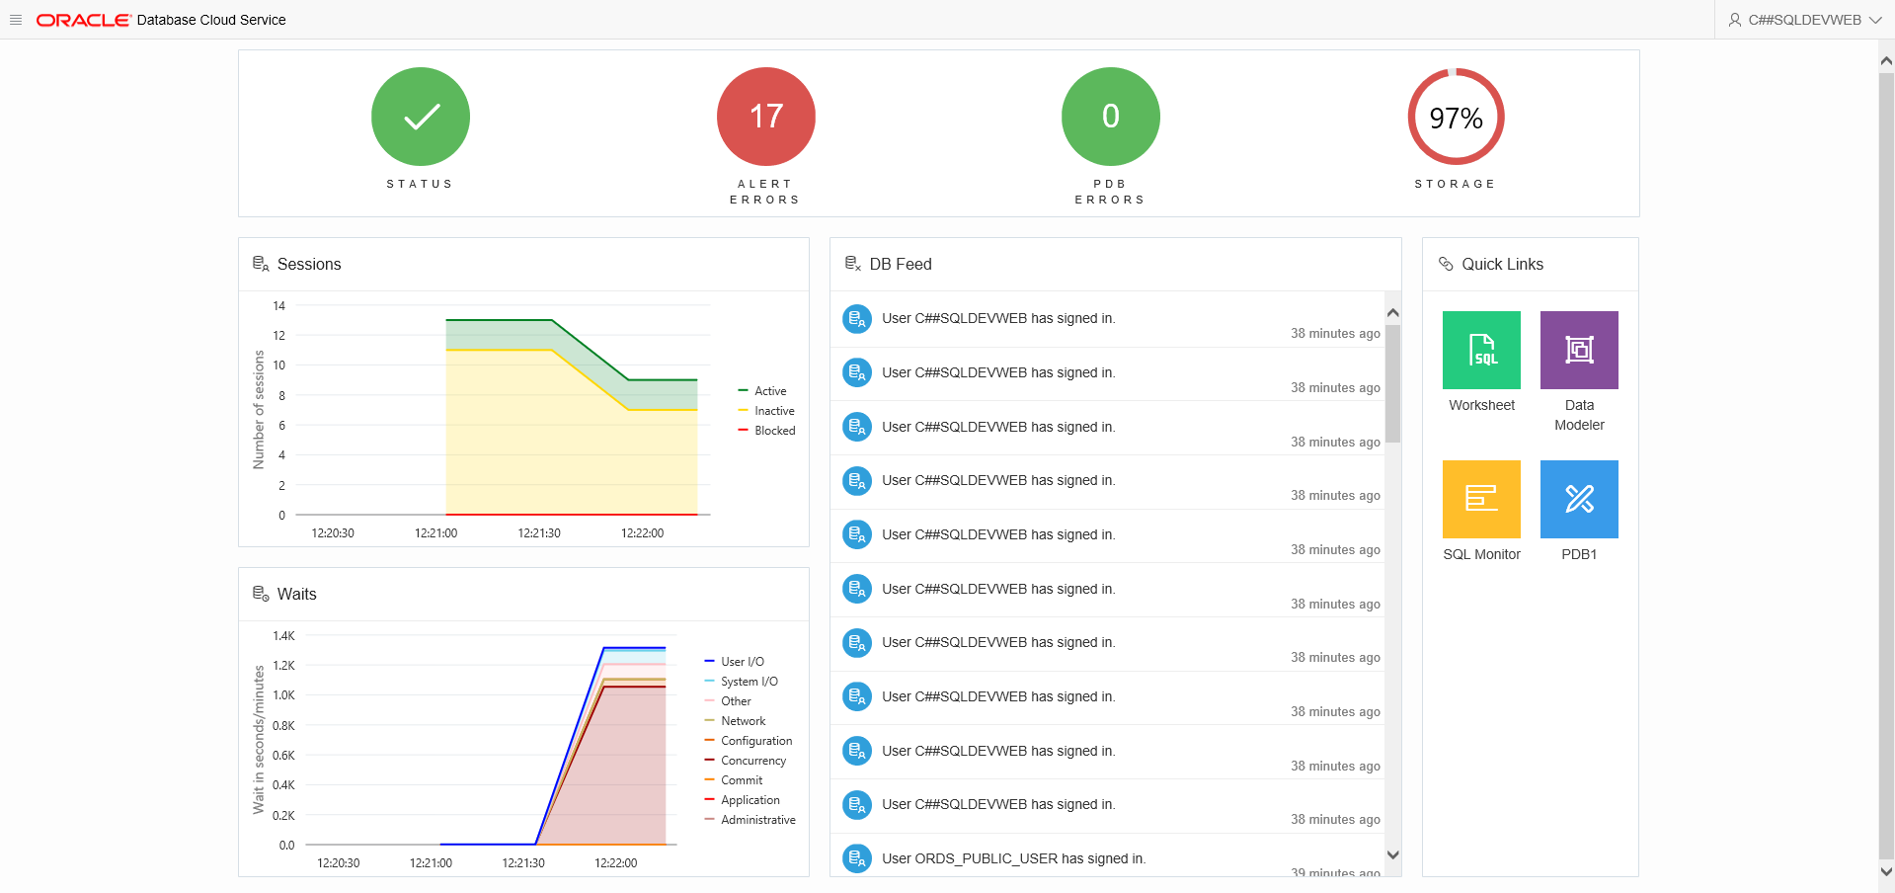The width and height of the screenshot is (1895, 893).
Task: Click the STATUS label
Action: pyautogui.click(x=420, y=184)
